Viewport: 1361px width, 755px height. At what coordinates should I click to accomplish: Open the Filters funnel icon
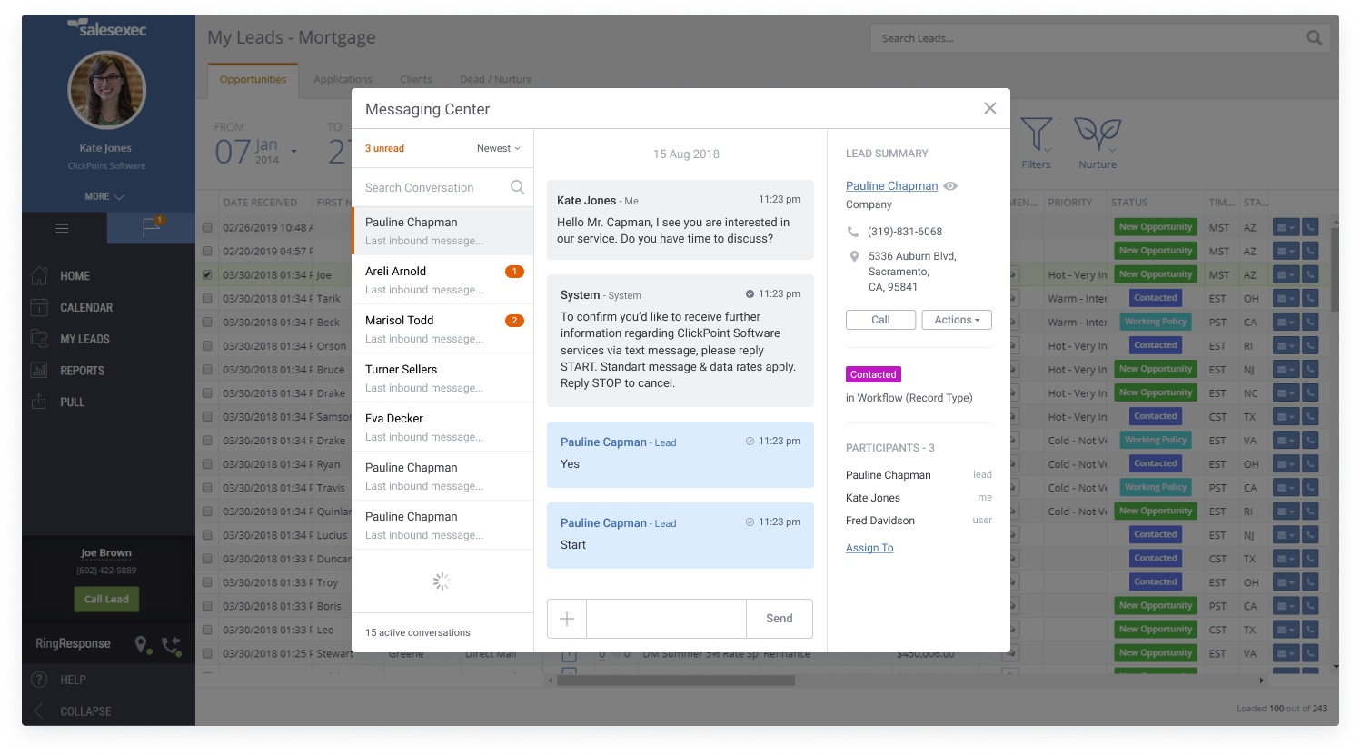point(1036,135)
